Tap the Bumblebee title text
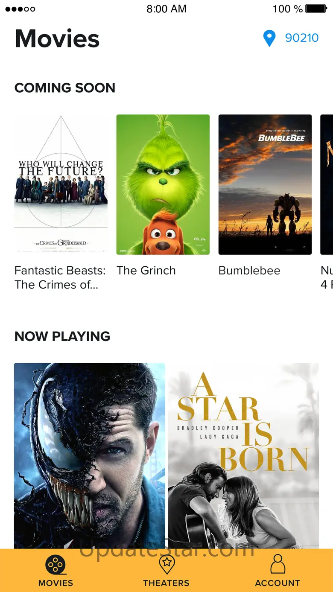Viewport: 333px width, 592px height. (249, 271)
